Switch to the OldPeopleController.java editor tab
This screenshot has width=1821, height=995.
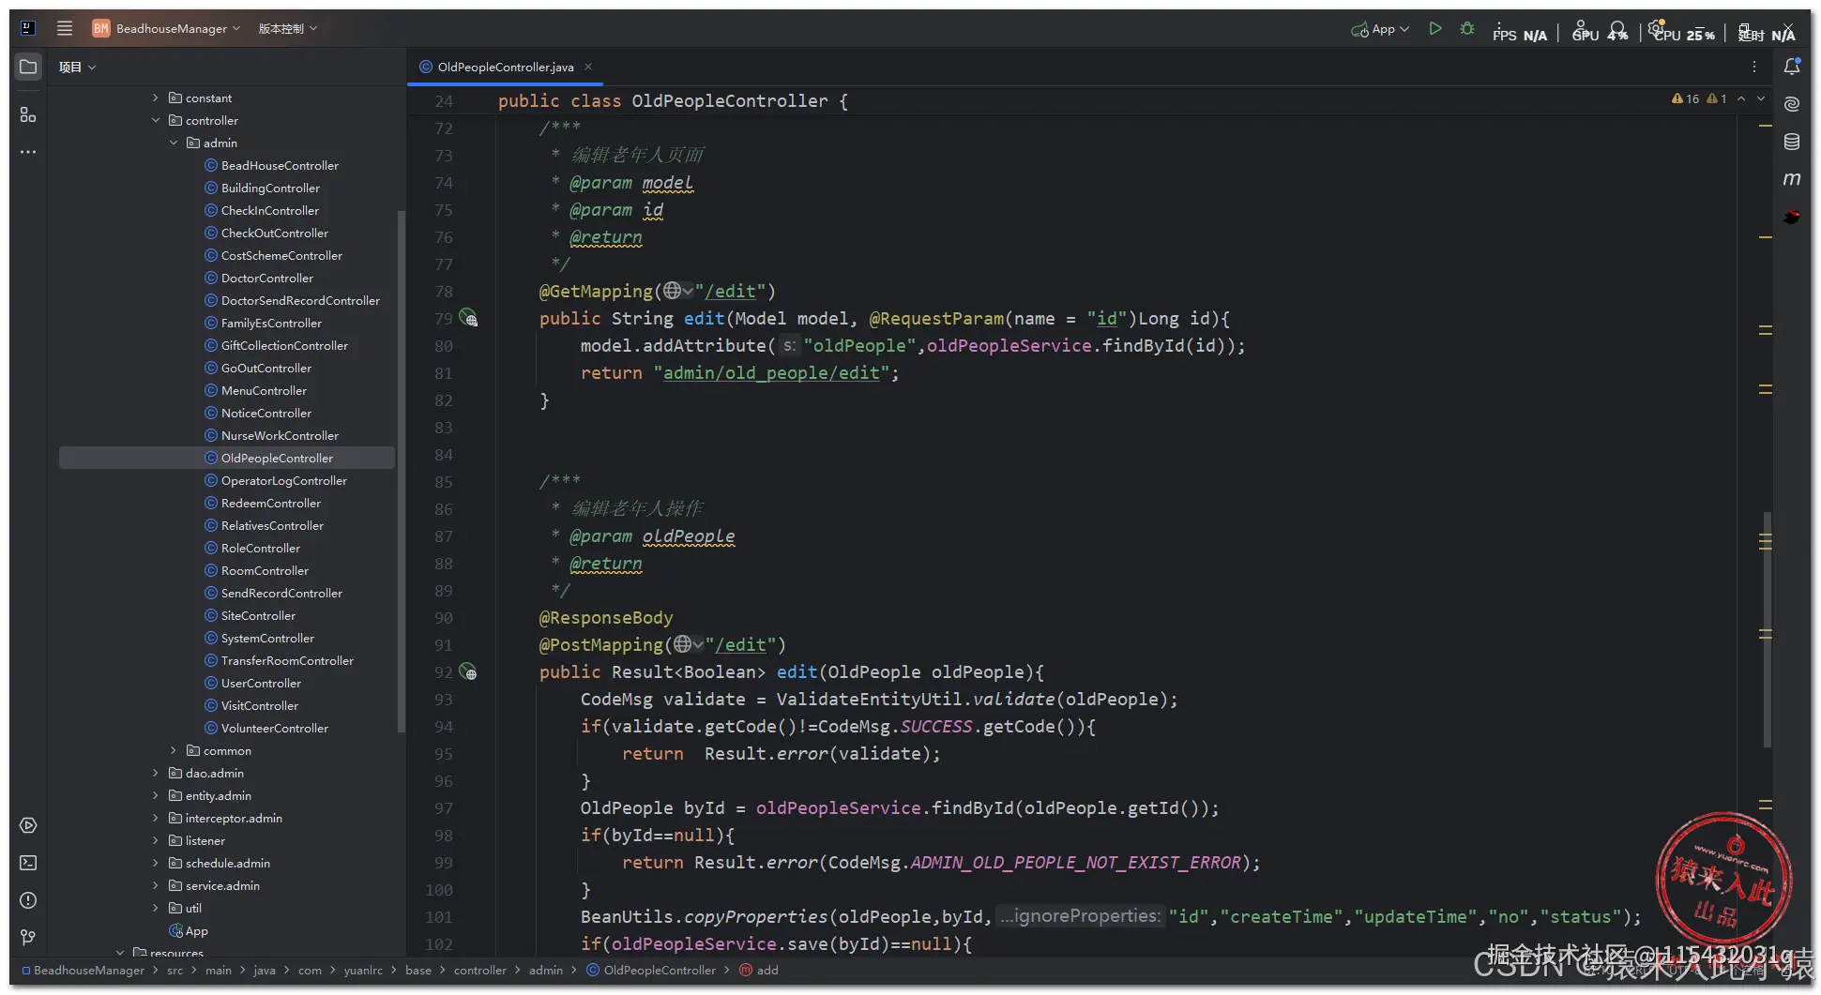[505, 67]
